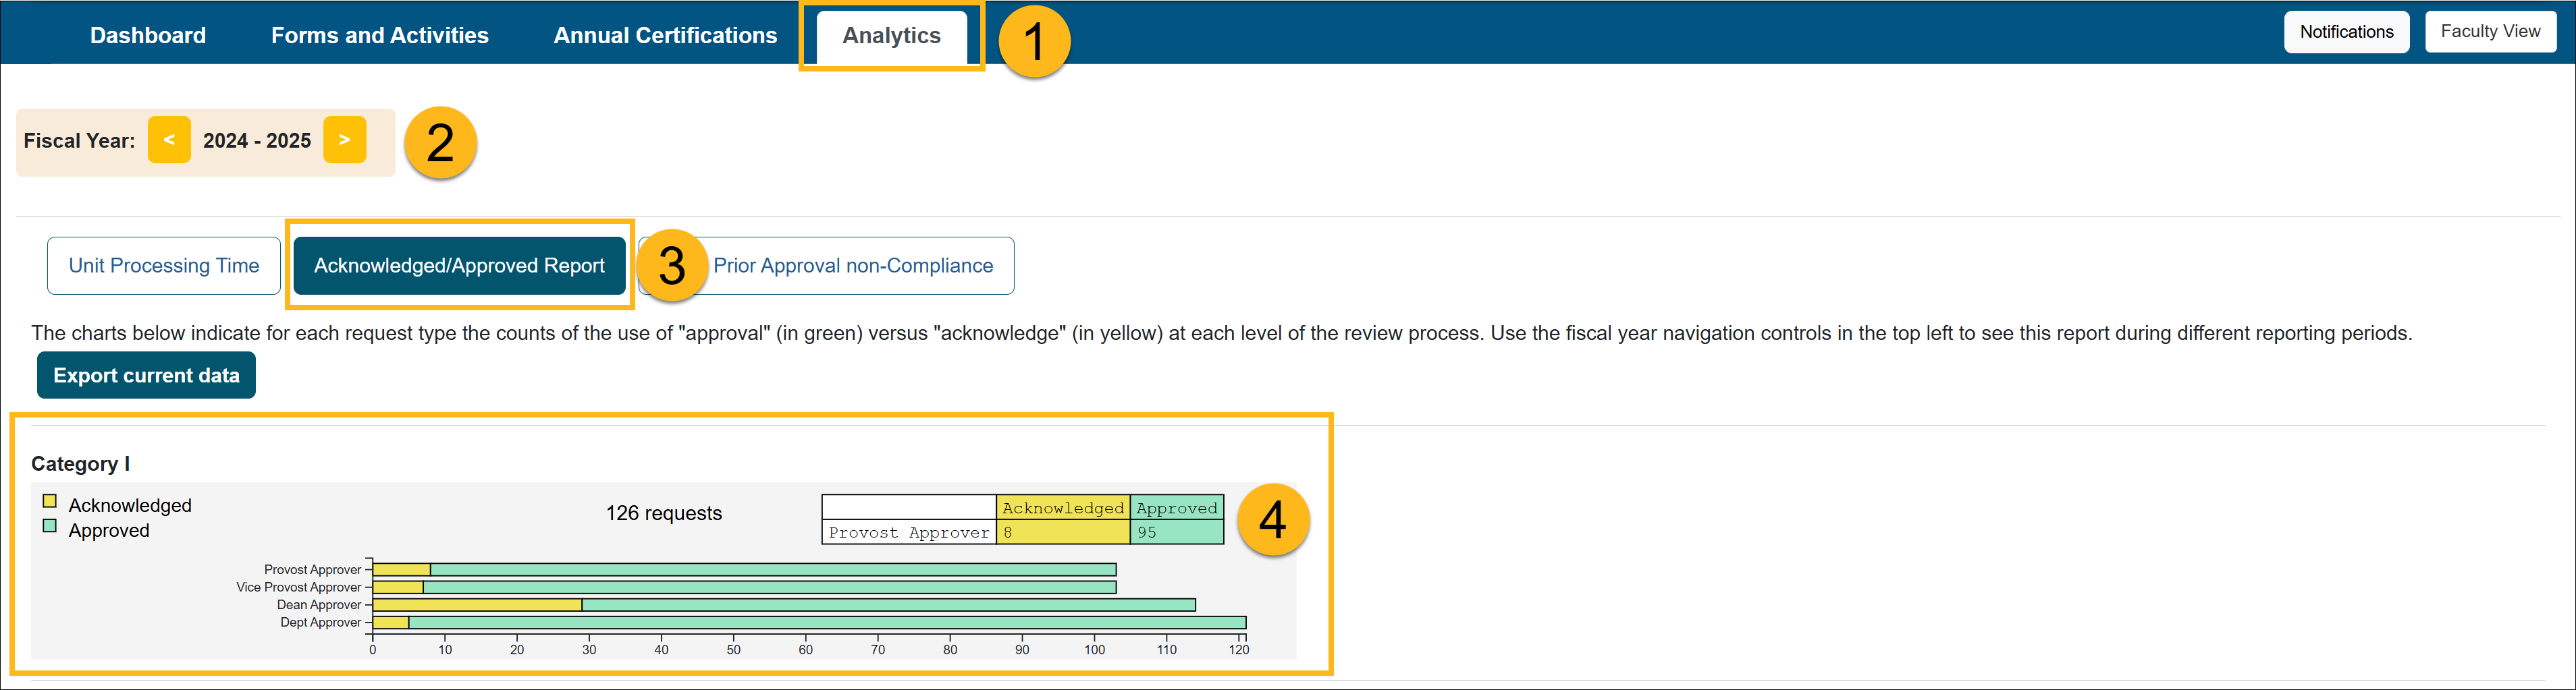Open Prior Approval non-Compliance report
2576x690 pixels.
[x=852, y=266]
